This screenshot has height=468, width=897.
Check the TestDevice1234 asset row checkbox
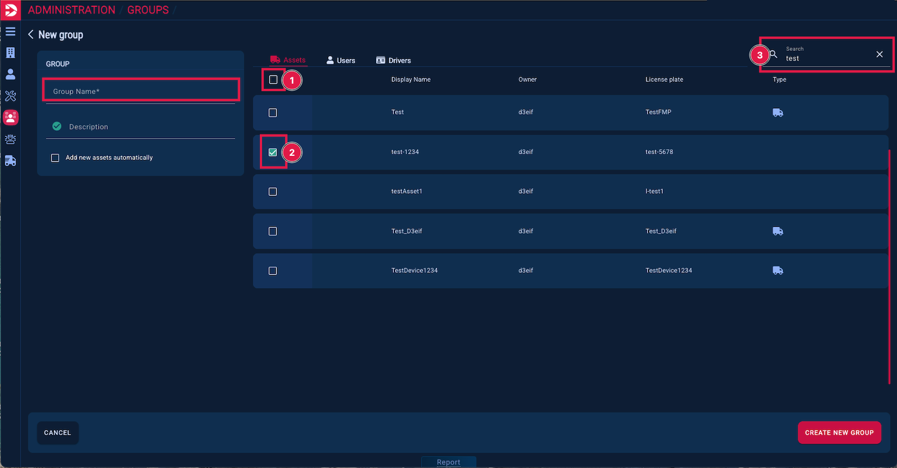(273, 271)
